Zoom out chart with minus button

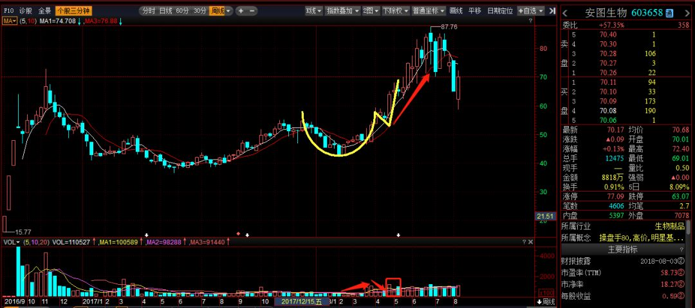252,11
